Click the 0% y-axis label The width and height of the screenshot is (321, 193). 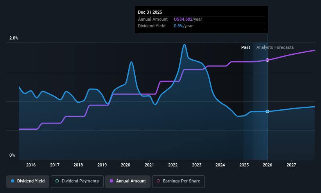(x=12, y=155)
